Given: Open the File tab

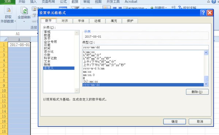Looking at the screenshot, I should pyautogui.click(x=8, y=2).
